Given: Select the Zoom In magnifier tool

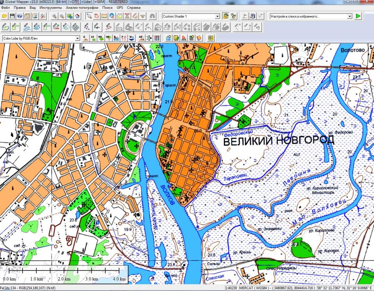Looking at the screenshot, I should (x=54, y=16).
